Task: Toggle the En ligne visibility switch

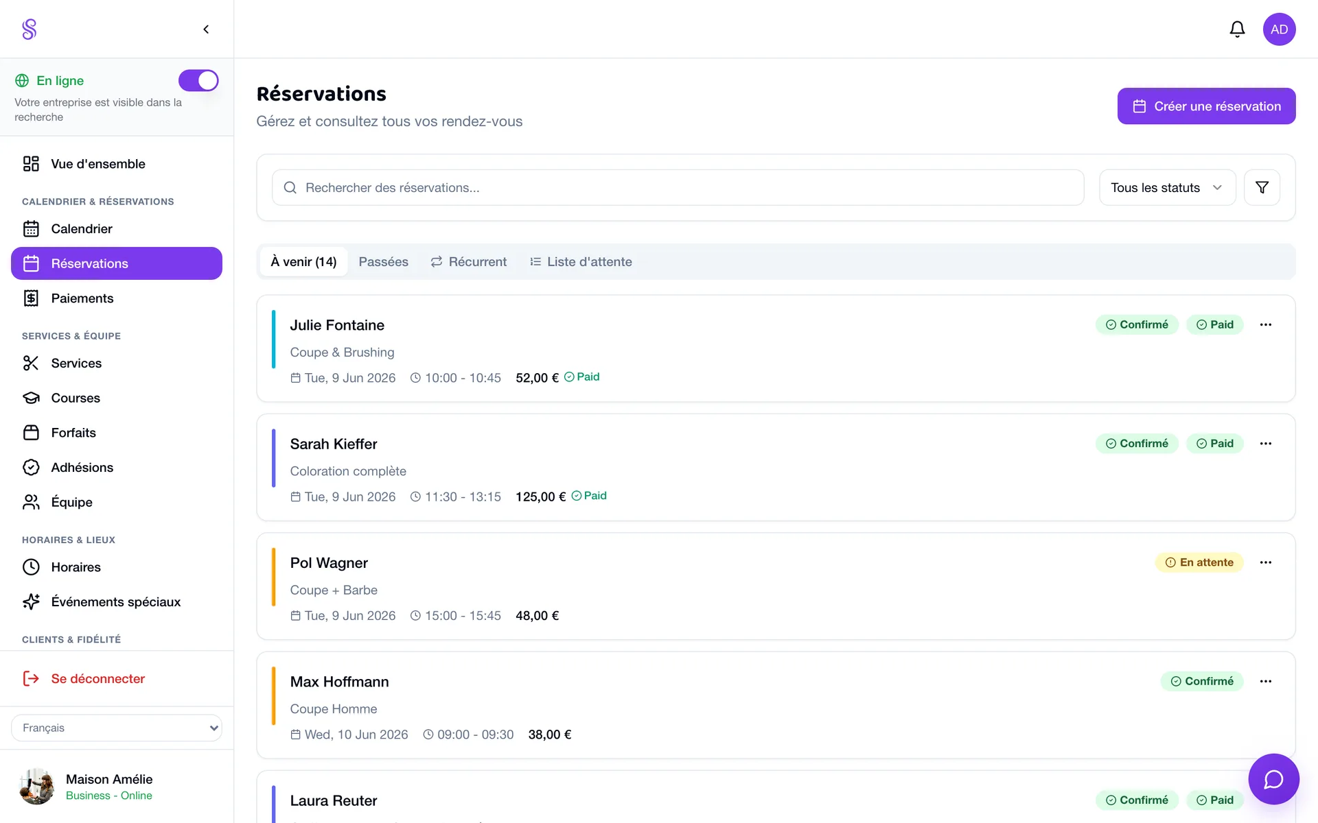Action: click(198, 80)
